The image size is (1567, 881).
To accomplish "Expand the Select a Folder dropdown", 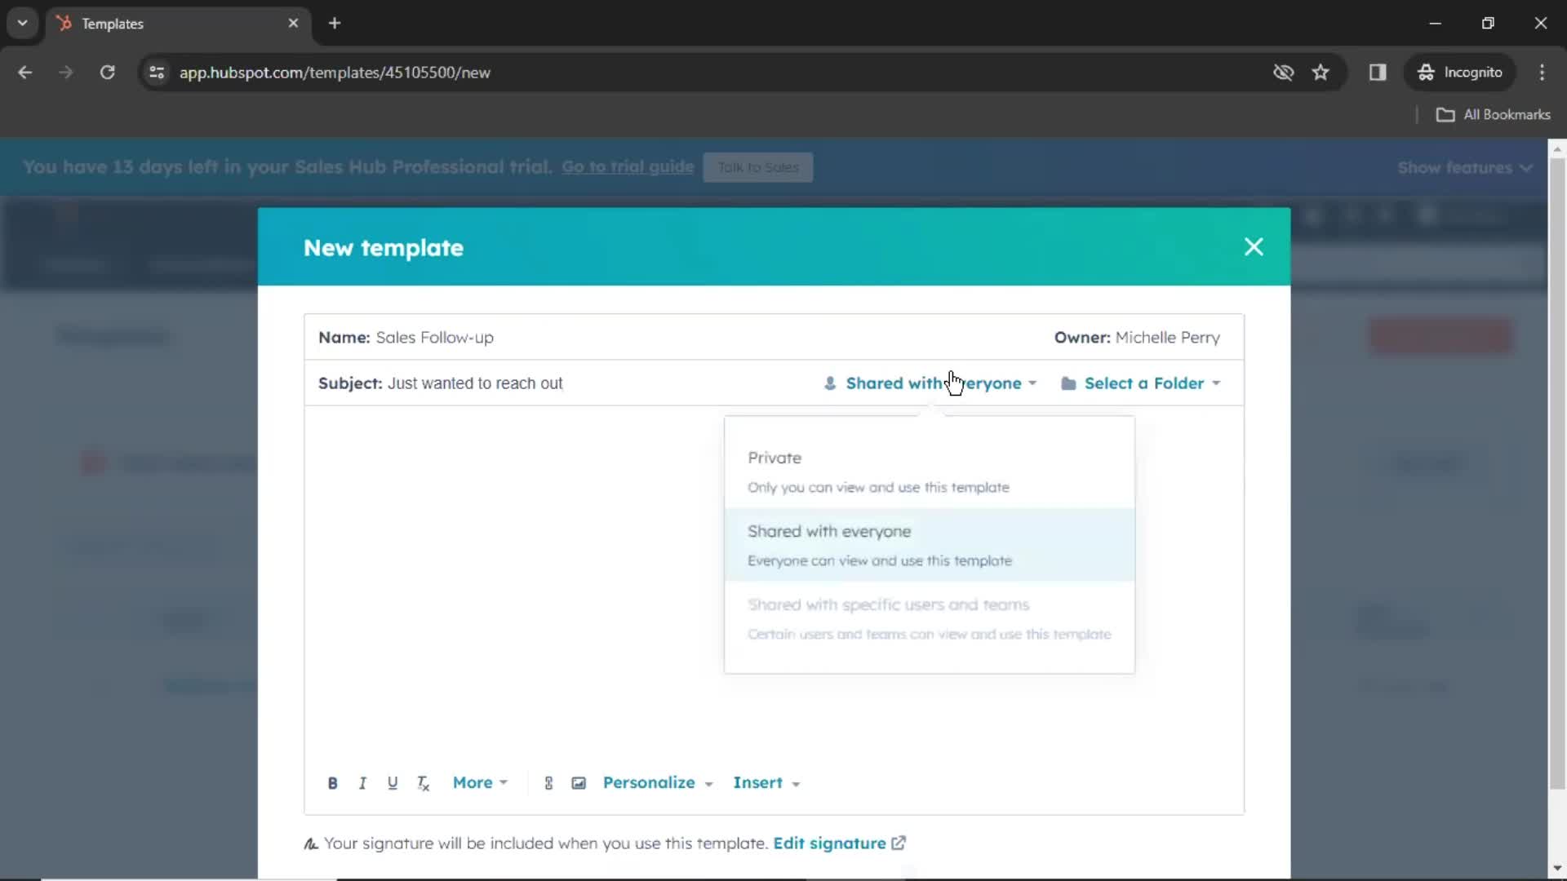I will click(x=1144, y=383).
